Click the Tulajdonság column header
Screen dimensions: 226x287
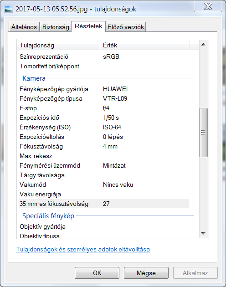tap(58, 45)
